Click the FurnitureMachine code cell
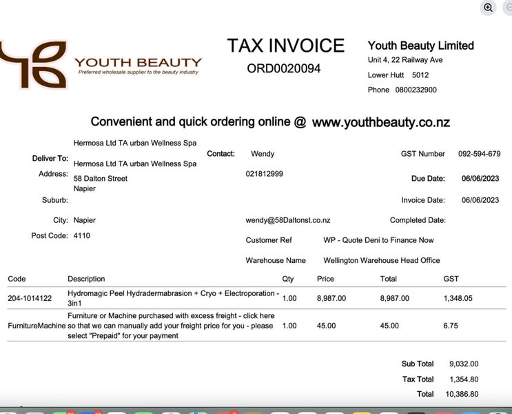The image size is (512, 414). [37, 326]
